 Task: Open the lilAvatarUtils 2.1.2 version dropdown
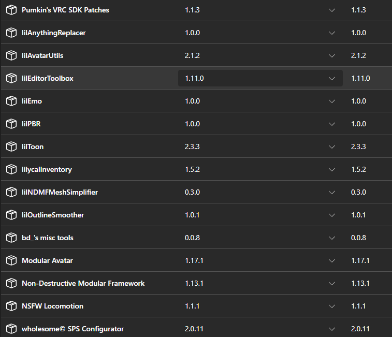click(x=260, y=55)
